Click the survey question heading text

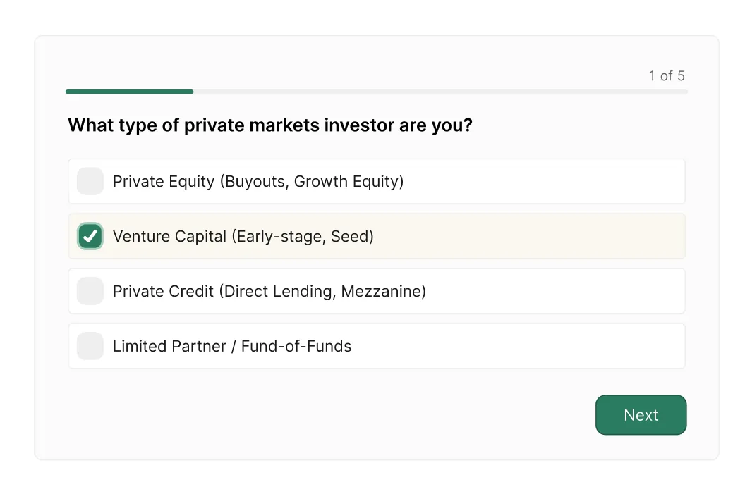click(270, 125)
